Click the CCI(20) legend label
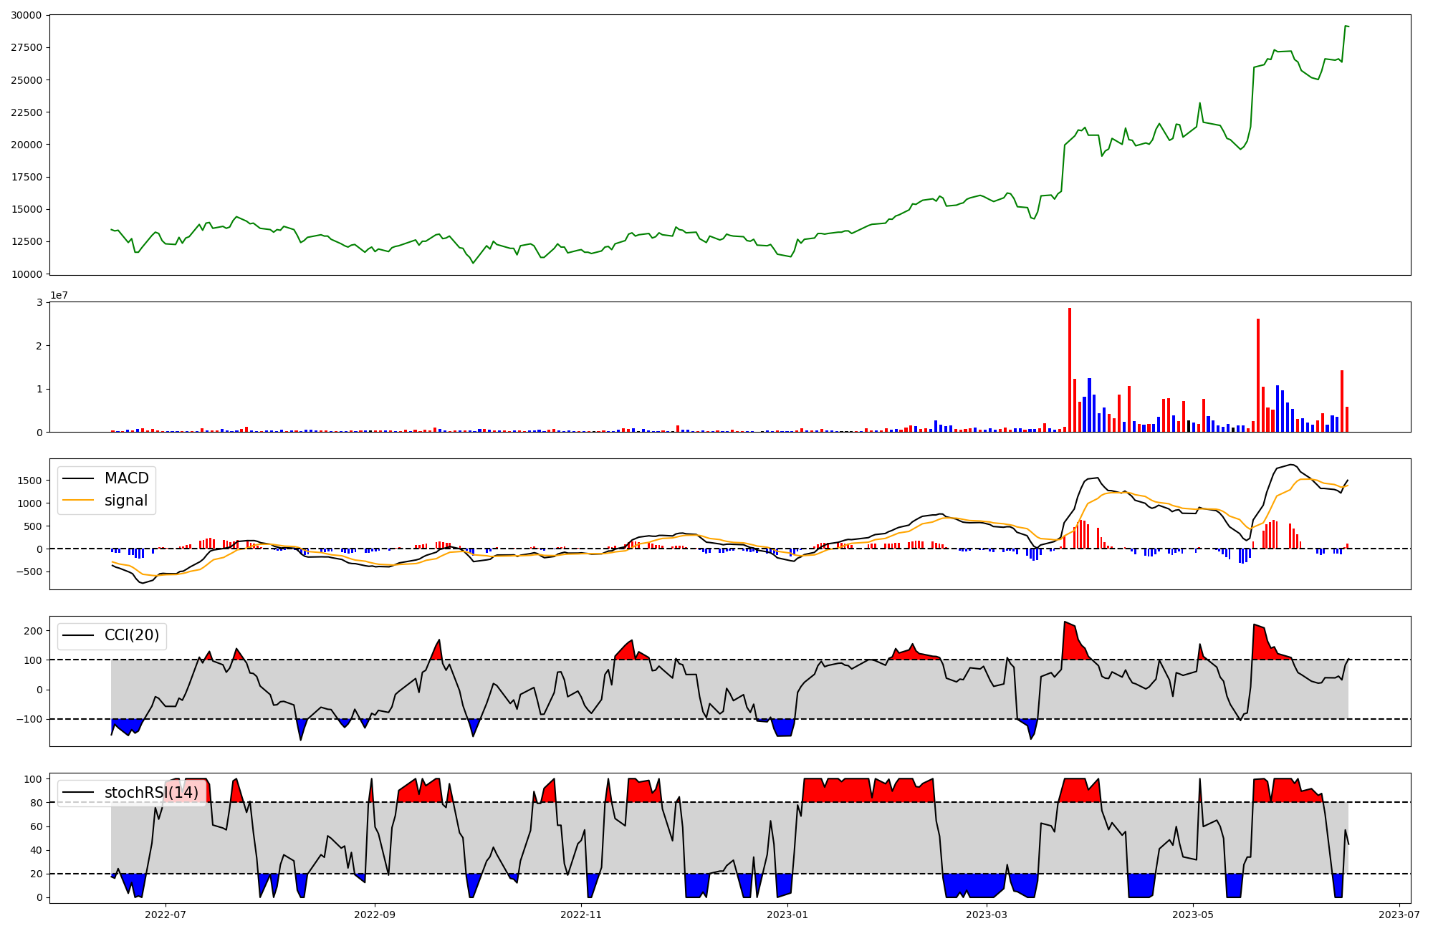Image resolution: width=1433 pixels, height=931 pixels. tap(132, 635)
